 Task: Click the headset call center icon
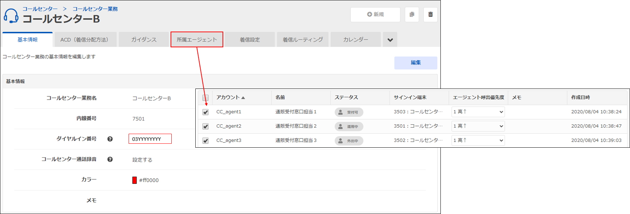pos(11,16)
